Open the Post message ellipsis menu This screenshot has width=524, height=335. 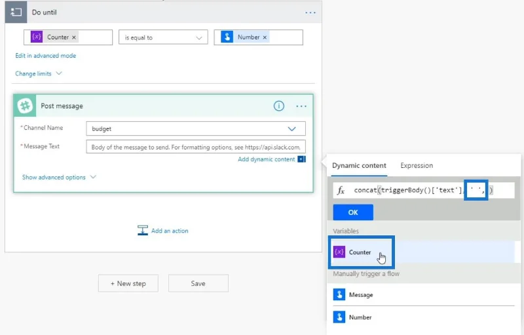pos(301,106)
